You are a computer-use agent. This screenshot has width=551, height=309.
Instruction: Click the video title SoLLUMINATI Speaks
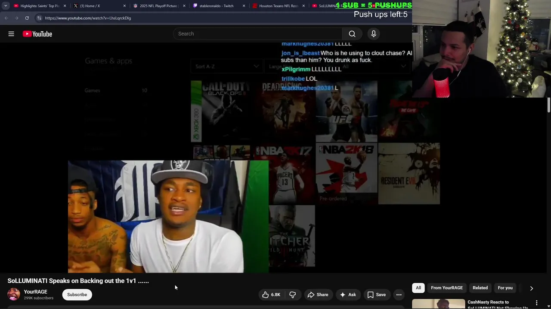tap(78, 281)
